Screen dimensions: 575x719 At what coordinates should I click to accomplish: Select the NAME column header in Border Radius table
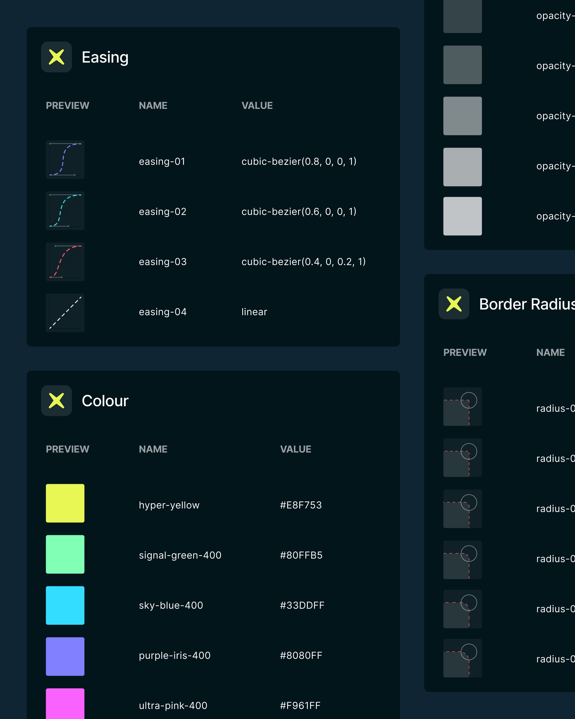pyautogui.click(x=550, y=352)
